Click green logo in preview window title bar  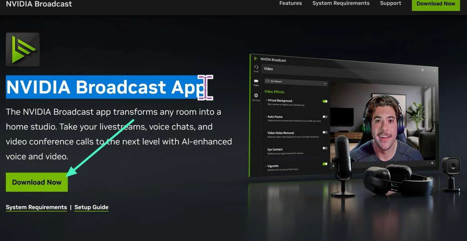[255, 58]
